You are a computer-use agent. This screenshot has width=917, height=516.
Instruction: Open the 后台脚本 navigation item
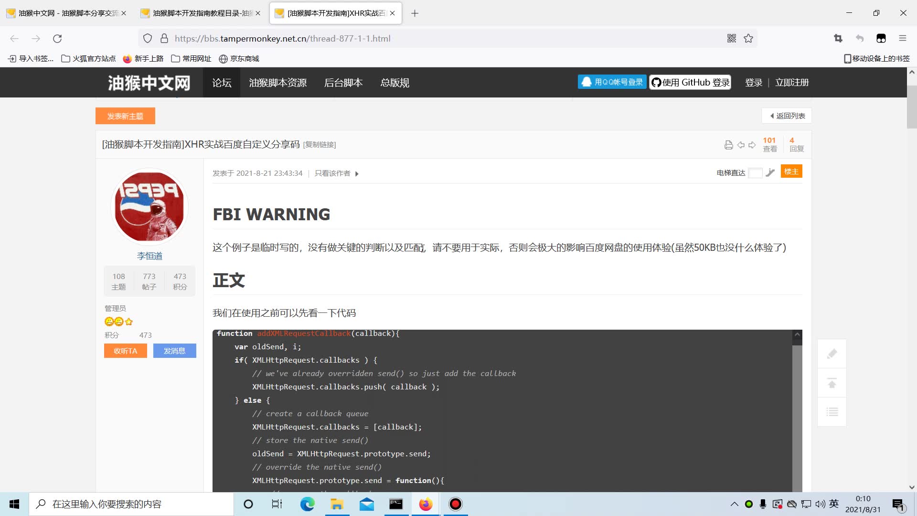click(x=343, y=83)
